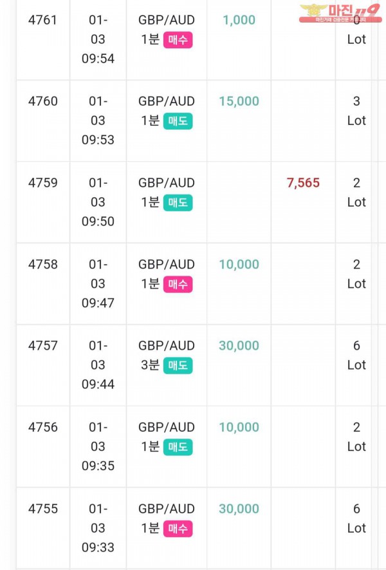Click the 매도 badge in row 4760
The width and height of the screenshot is (386, 570).
pyautogui.click(x=178, y=121)
